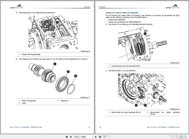Click the greyed next view icon
This screenshot has width=189, height=139.
(109, 137)
